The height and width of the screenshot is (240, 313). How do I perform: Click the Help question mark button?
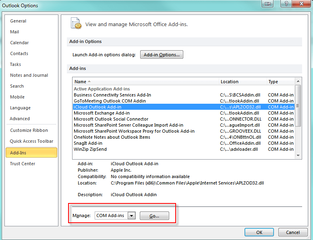pos(286,4)
